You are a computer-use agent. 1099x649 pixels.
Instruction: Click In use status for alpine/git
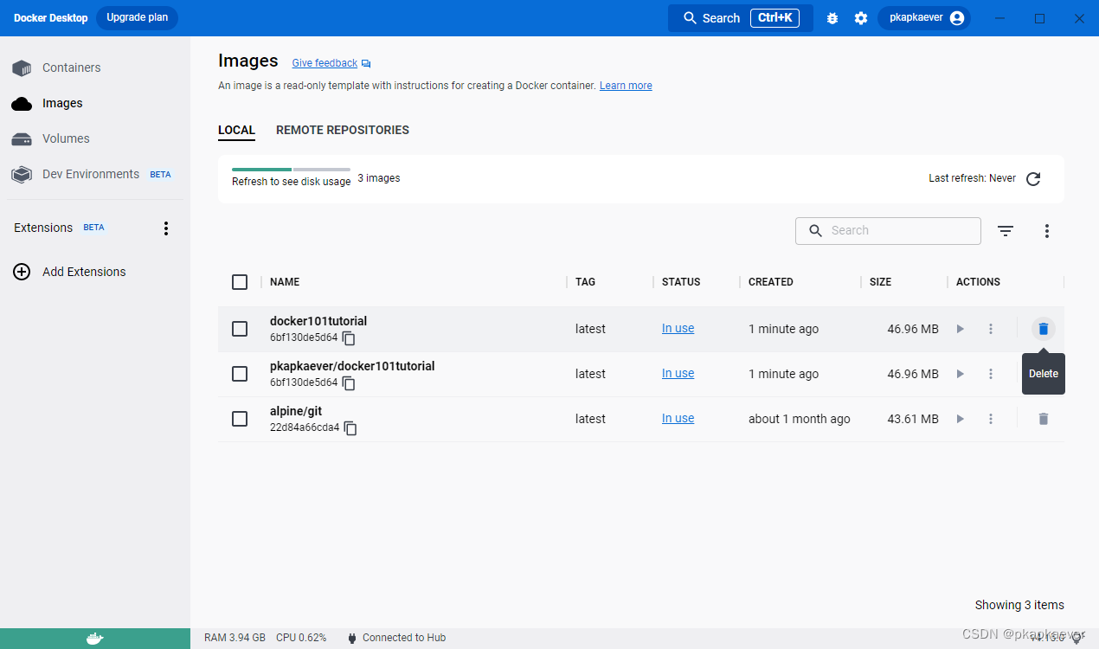pyautogui.click(x=678, y=419)
